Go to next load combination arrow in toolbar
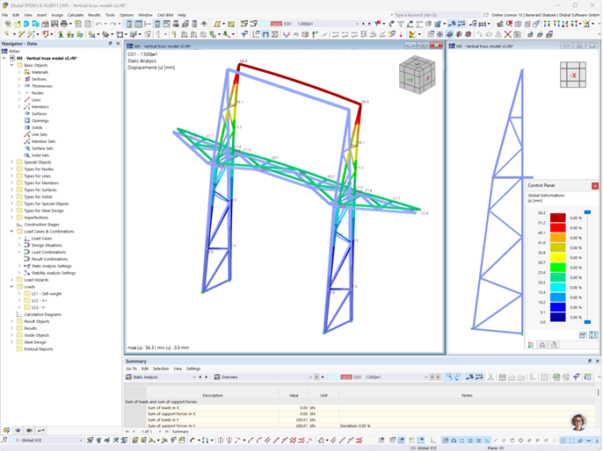The height and width of the screenshot is (451, 603). click(369, 24)
